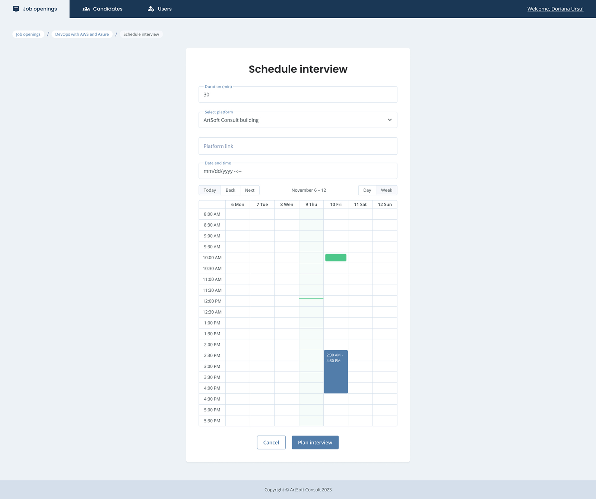Jump calendar to Today
Screen dimensions: 596x499
(x=210, y=190)
